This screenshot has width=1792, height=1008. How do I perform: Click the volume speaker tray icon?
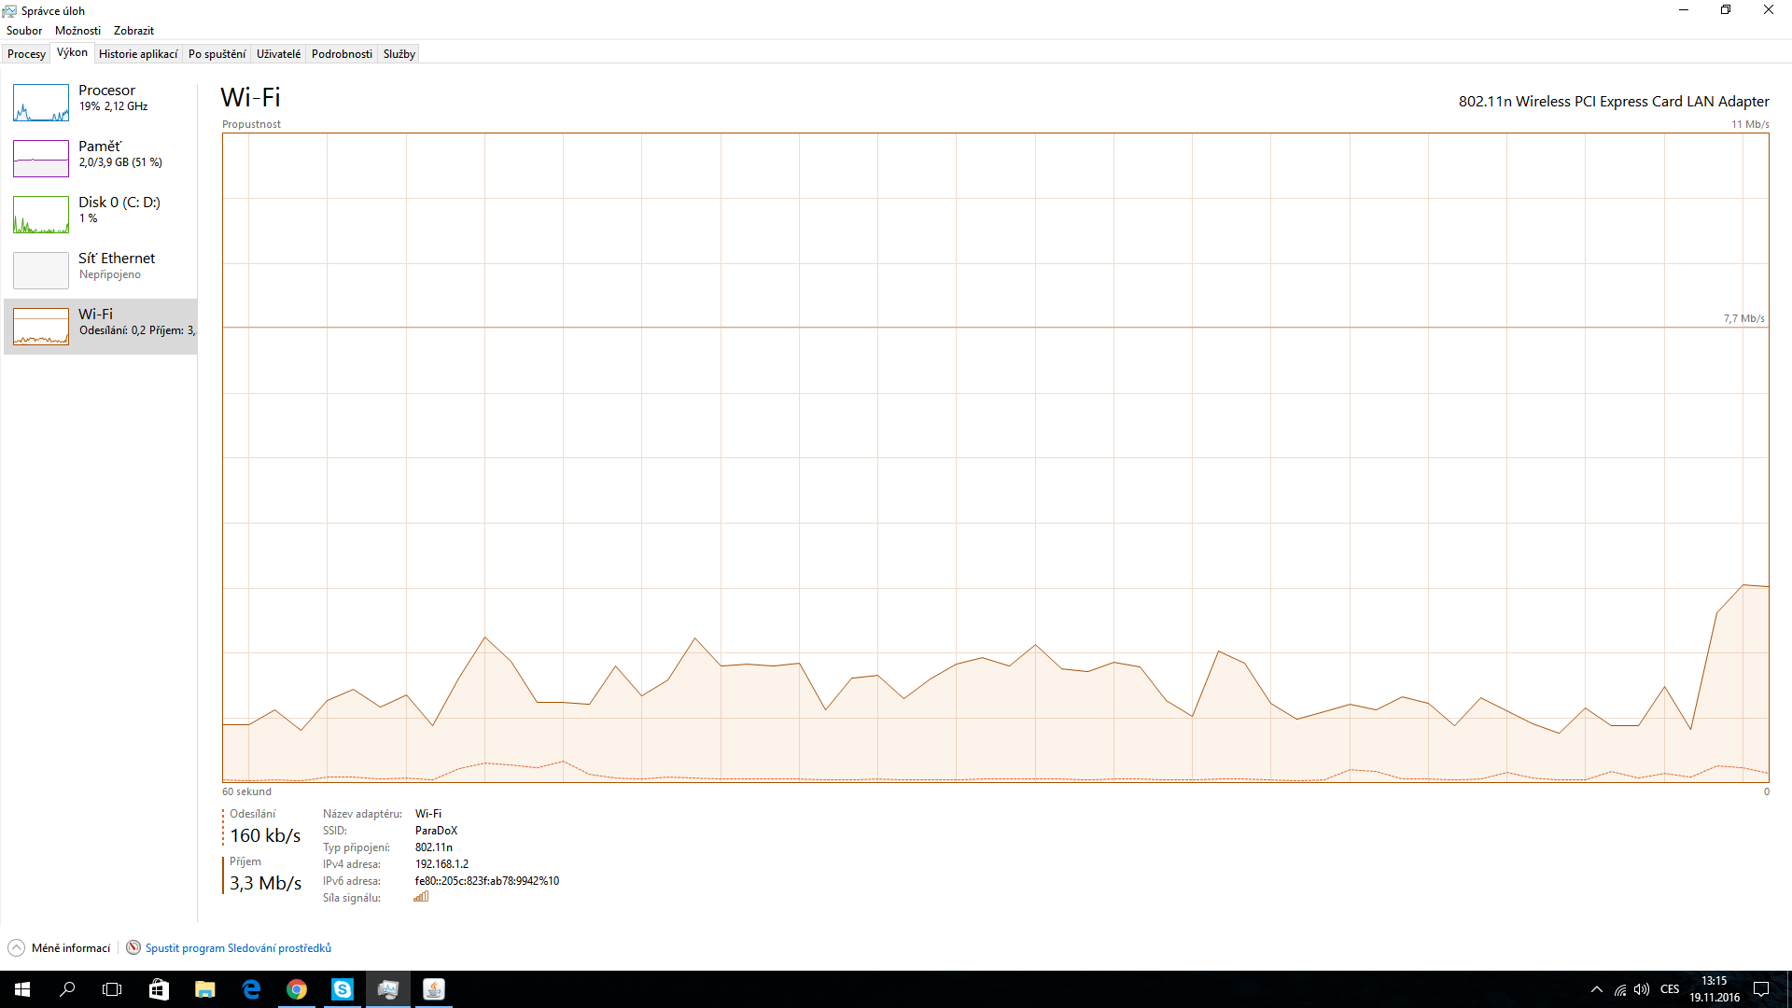(1642, 989)
